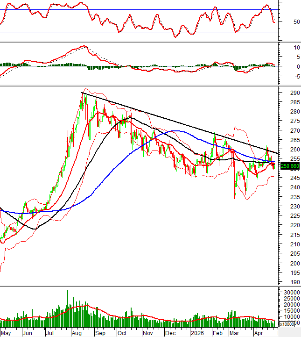Select the black descending trendline on the price chart
This screenshot has height=337, width=301.
(180, 123)
